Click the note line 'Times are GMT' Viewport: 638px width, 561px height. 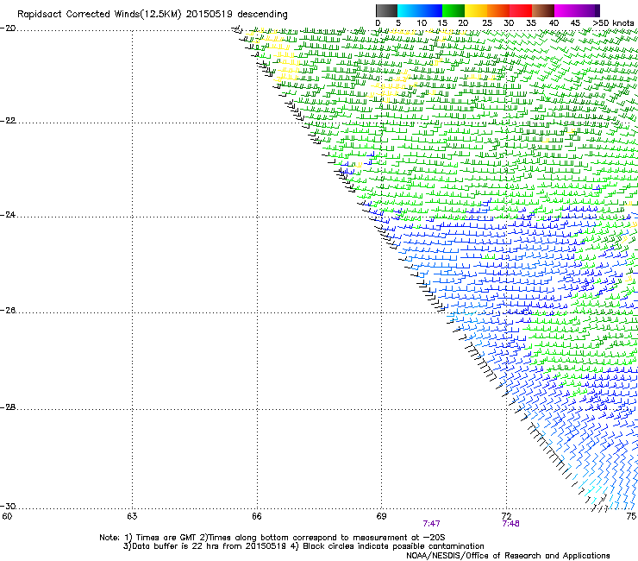tap(166, 538)
